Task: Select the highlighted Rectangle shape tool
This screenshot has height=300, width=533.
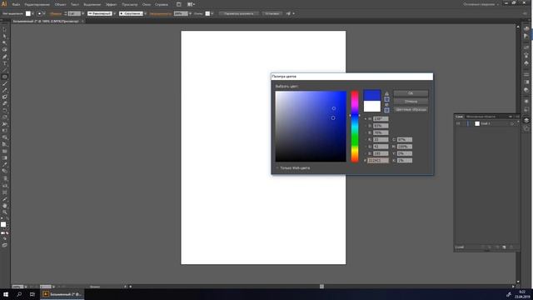Action: [x=4, y=77]
